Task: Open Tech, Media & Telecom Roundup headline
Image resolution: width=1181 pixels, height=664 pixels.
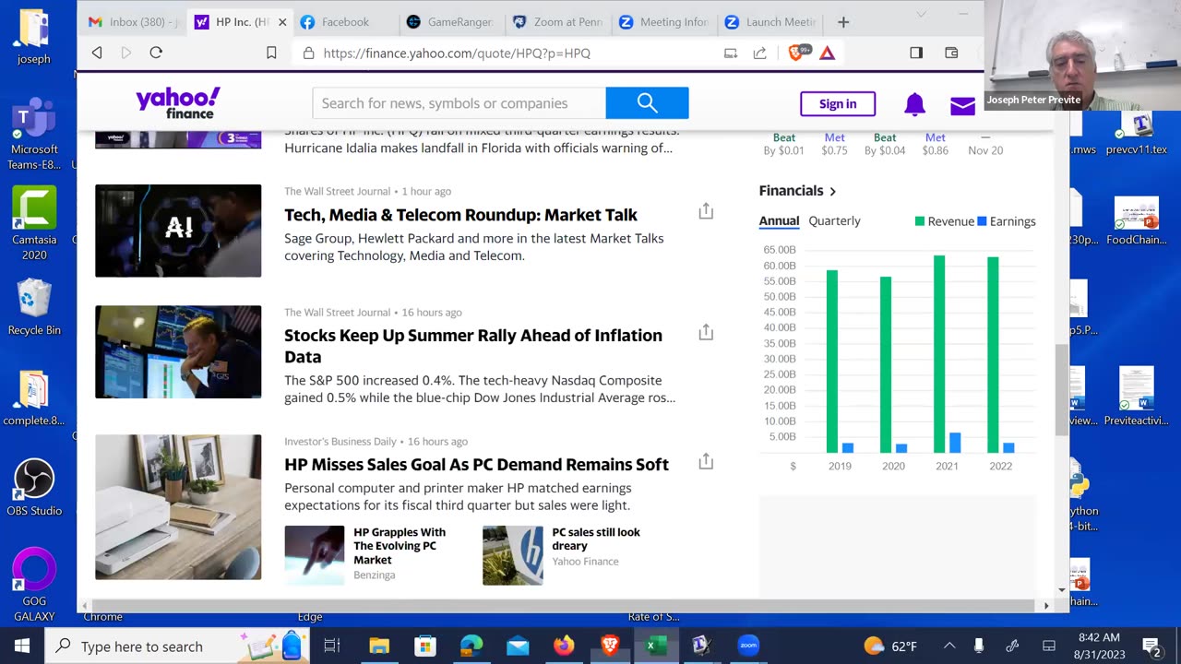Action: tap(460, 215)
